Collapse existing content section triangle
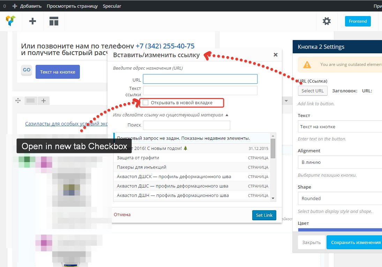The image size is (382, 267). (x=227, y=115)
